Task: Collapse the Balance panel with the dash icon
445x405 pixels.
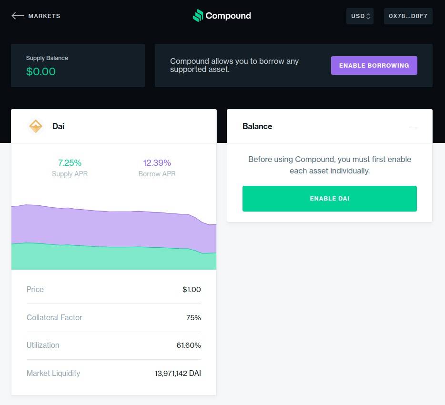Action: pos(413,127)
